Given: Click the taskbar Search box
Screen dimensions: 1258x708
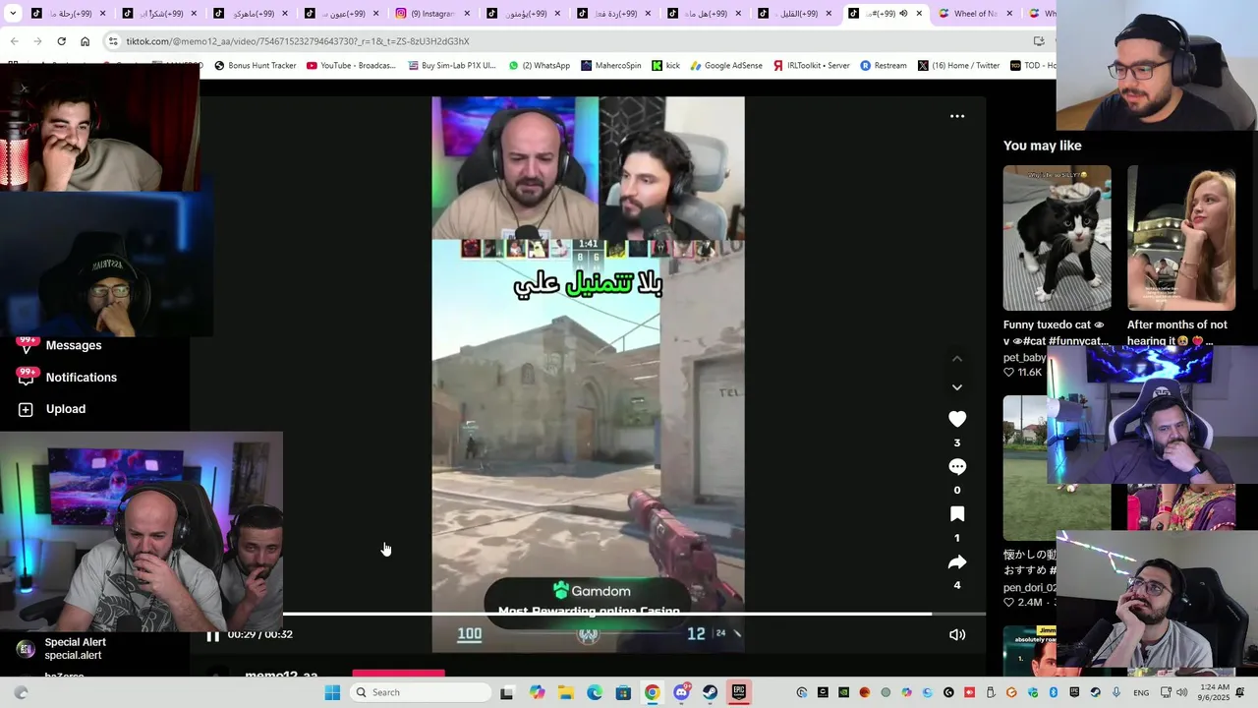Looking at the screenshot, I should tap(420, 692).
